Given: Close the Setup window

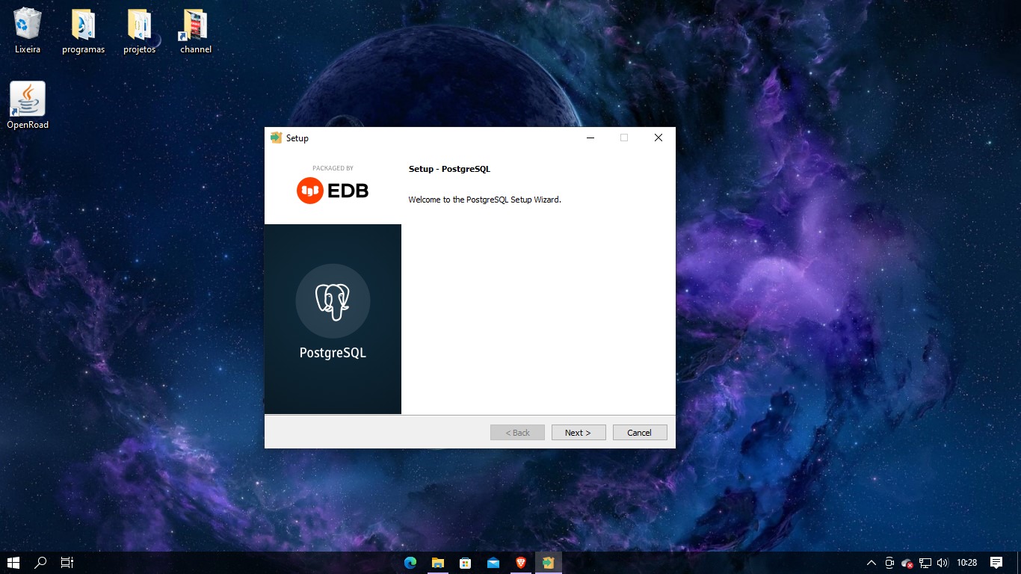Looking at the screenshot, I should (x=658, y=138).
